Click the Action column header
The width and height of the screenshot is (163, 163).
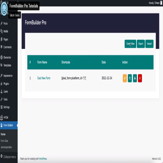pos(125,62)
